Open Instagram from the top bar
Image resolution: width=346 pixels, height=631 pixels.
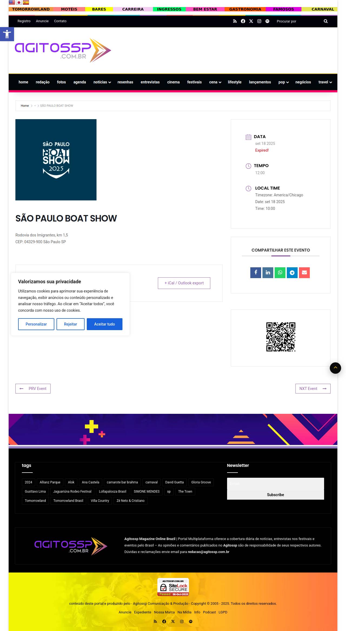tap(259, 21)
